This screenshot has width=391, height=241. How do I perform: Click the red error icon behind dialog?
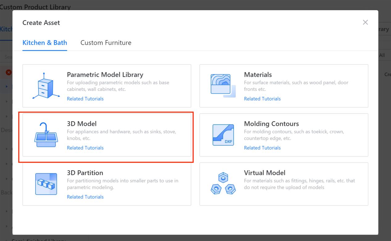pyautogui.click(x=9, y=72)
